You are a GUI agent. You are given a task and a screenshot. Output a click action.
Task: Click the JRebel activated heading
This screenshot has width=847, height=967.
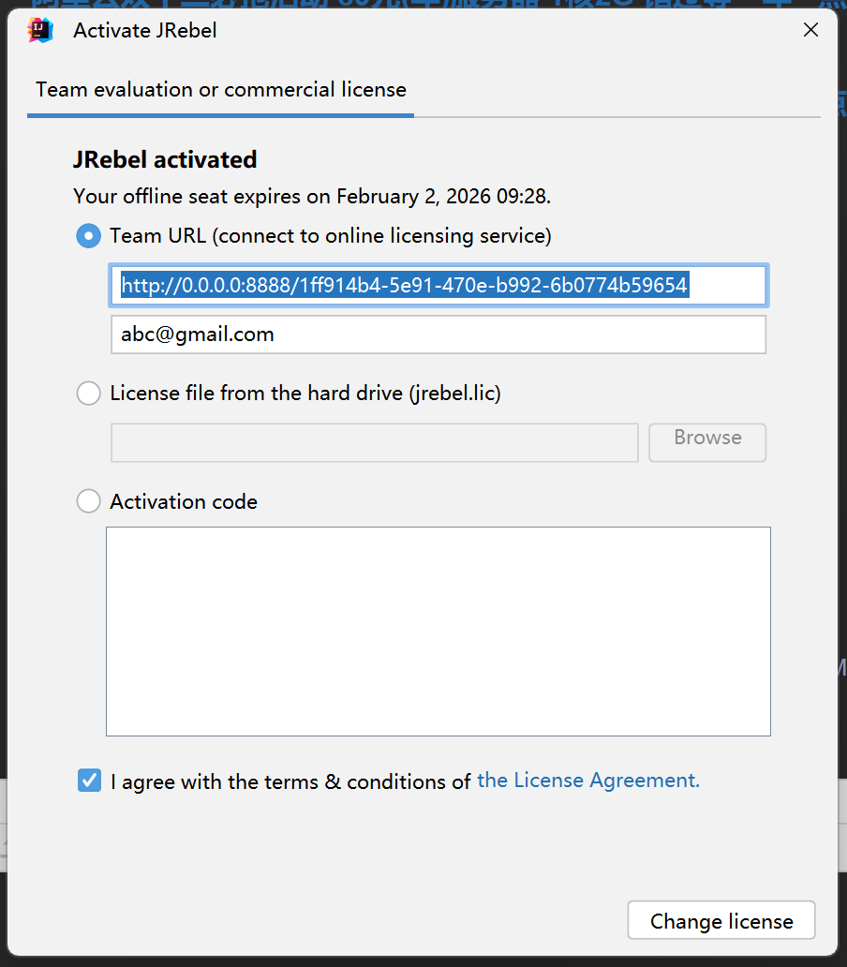pos(165,160)
